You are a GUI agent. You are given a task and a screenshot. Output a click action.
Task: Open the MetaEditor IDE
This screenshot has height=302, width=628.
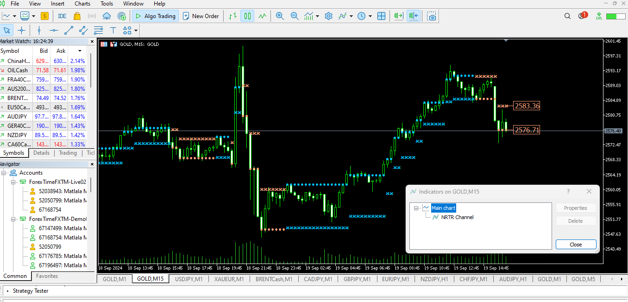tap(62, 16)
